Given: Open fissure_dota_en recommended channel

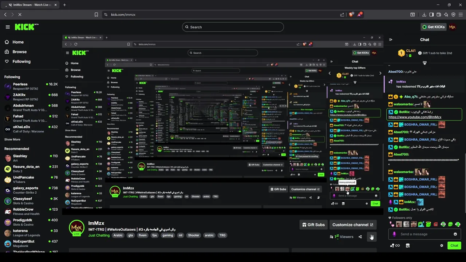Looking at the screenshot, I should 31,169.
